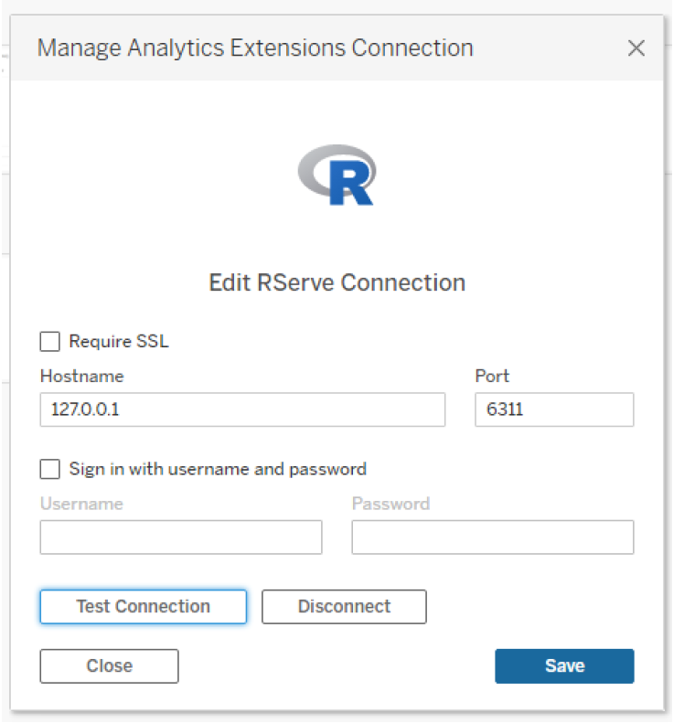This screenshot has width=684, height=723.
Task: Enable the Require SSL checkbox
Action: pos(49,342)
